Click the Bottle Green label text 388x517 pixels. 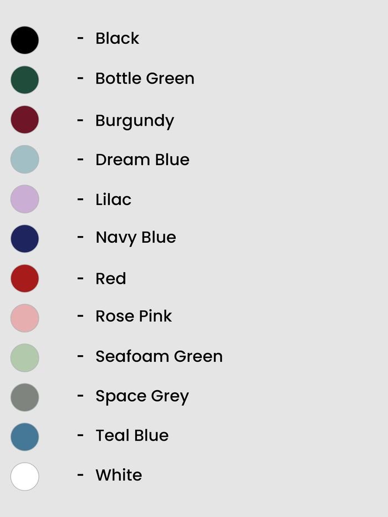click(x=145, y=79)
